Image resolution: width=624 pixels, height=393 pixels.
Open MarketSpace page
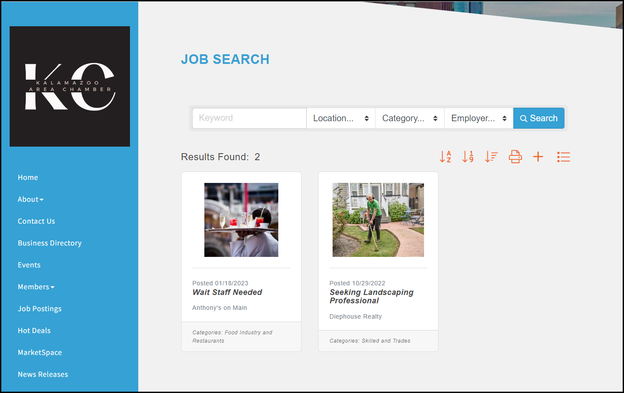click(40, 353)
